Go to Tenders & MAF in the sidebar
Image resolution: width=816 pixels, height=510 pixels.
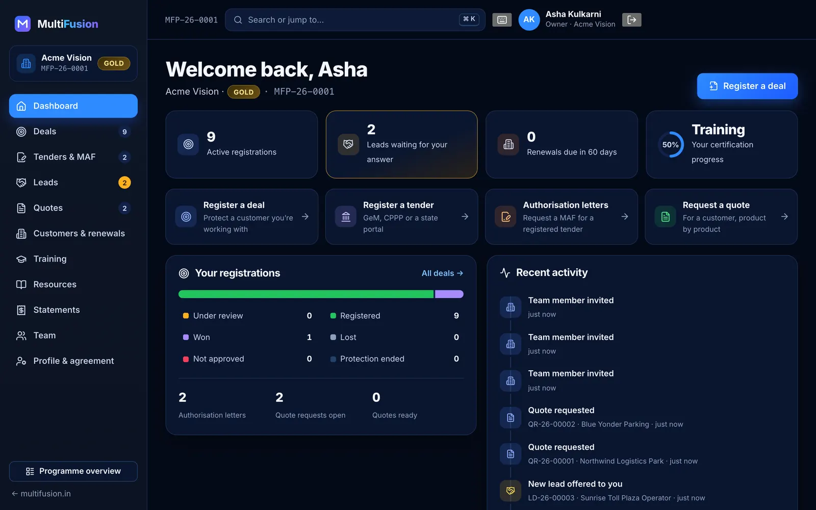(73, 157)
